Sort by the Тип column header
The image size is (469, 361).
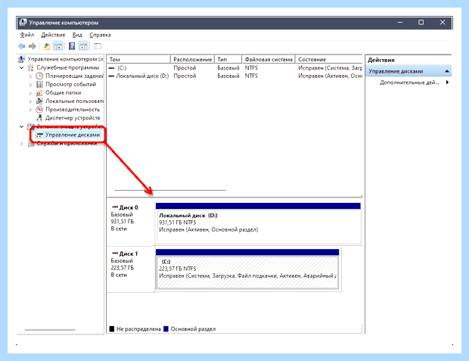click(x=228, y=59)
